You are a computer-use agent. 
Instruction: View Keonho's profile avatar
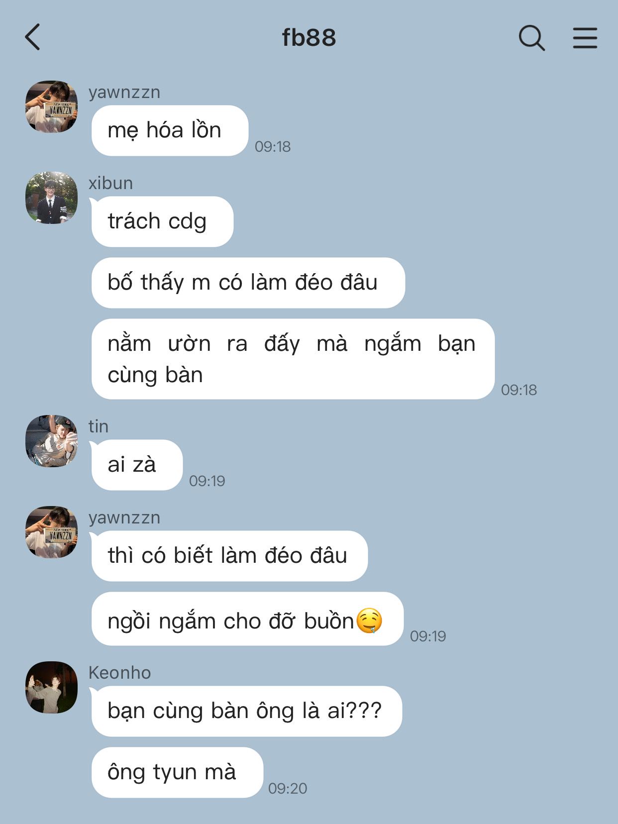(52, 687)
